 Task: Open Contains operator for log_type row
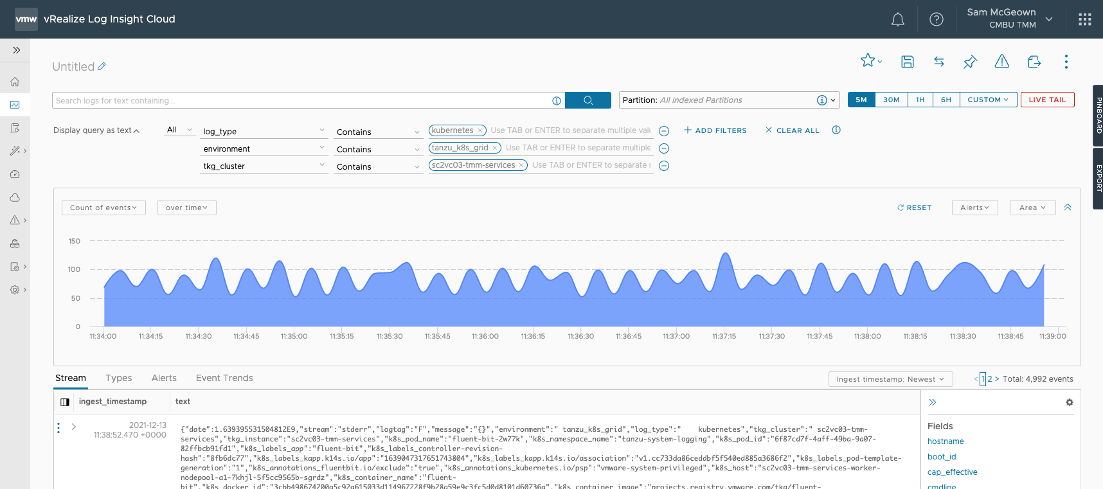coord(378,132)
